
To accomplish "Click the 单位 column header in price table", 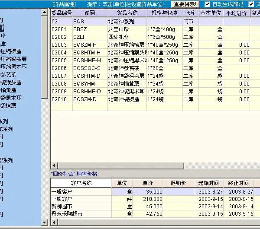I will (122, 183).
